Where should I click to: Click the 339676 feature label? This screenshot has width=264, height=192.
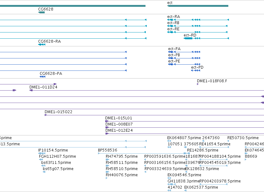click(192, 163)
